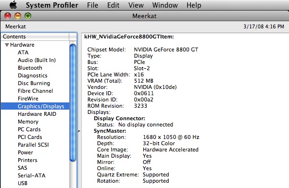
Task: Select Hardware RAID in the sidebar
Action: pos(37,114)
